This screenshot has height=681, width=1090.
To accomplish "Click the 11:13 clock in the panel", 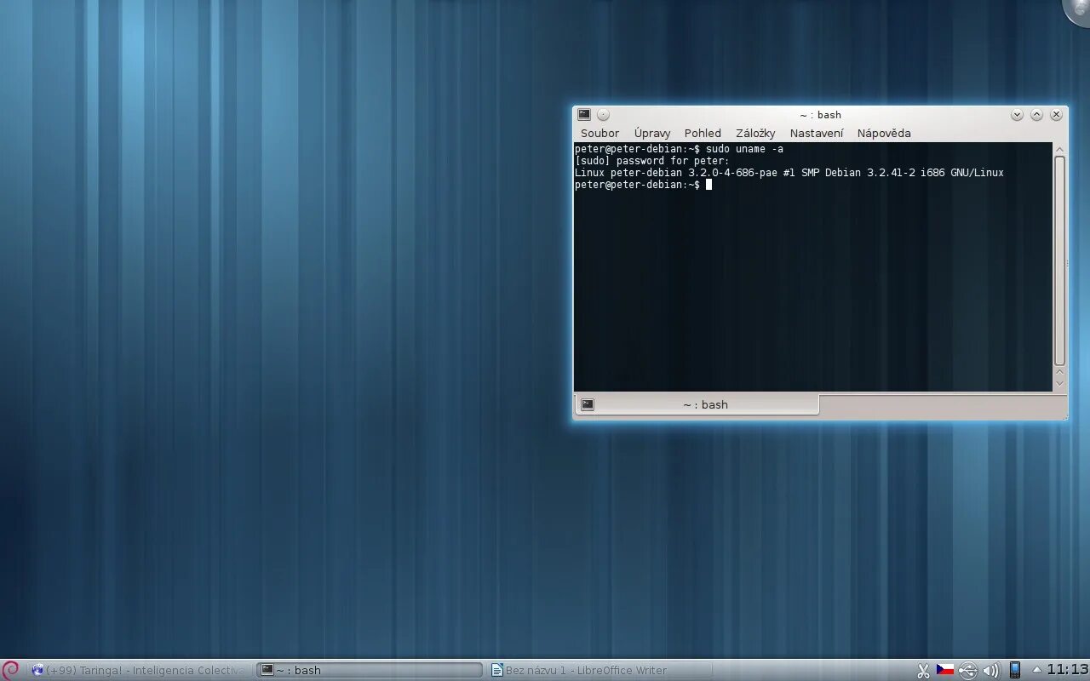I will [1067, 669].
